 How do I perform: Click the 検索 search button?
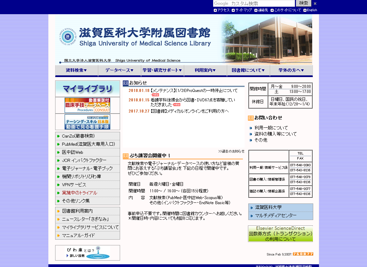point(303,3)
